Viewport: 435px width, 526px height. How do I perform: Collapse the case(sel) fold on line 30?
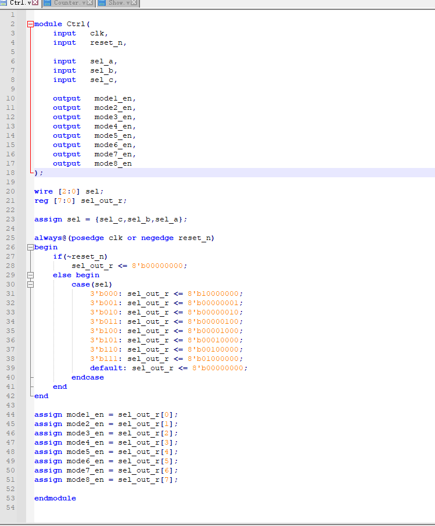30,284
